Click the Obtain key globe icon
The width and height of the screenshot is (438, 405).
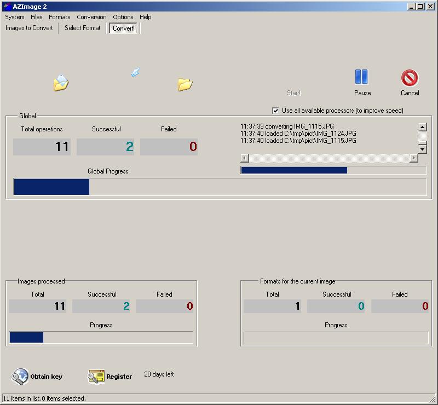[x=20, y=377]
